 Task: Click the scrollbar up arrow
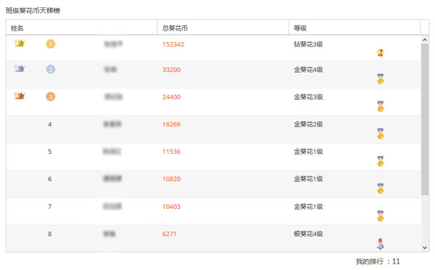click(x=424, y=40)
